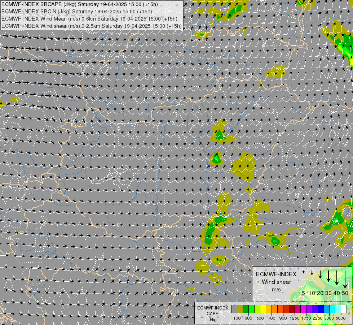Image resolution: width=353 pixels, height=325 pixels.
Task: Click the '30' label under wind shear arrows
Action: point(328,293)
